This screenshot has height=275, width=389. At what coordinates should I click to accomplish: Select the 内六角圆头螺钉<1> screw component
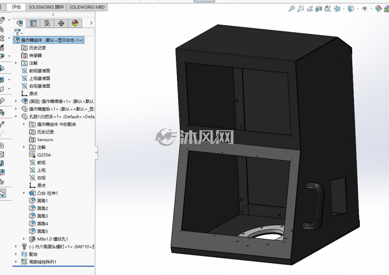click(58, 247)
